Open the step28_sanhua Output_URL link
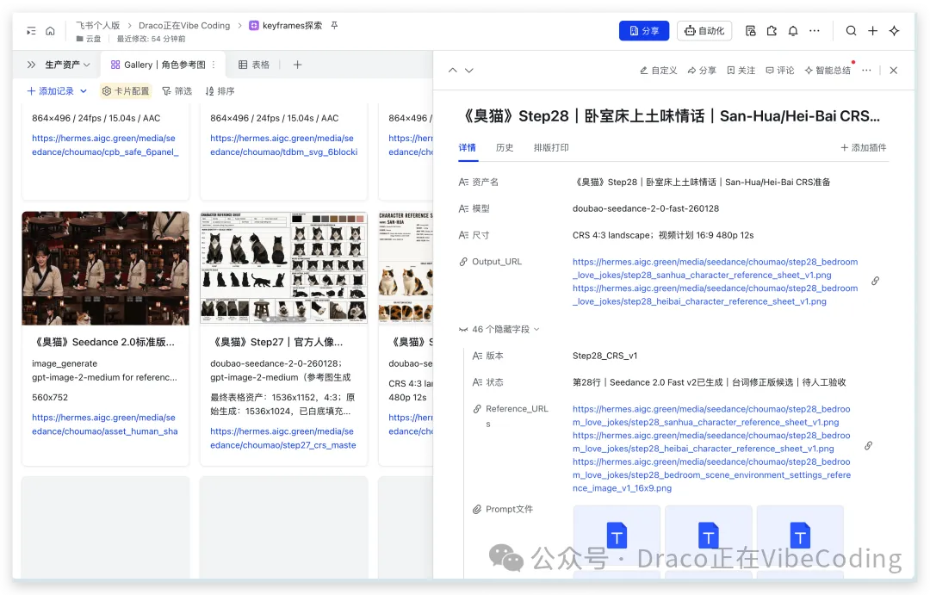Viewport: 930px width, 595px height. tap(715, 268)
